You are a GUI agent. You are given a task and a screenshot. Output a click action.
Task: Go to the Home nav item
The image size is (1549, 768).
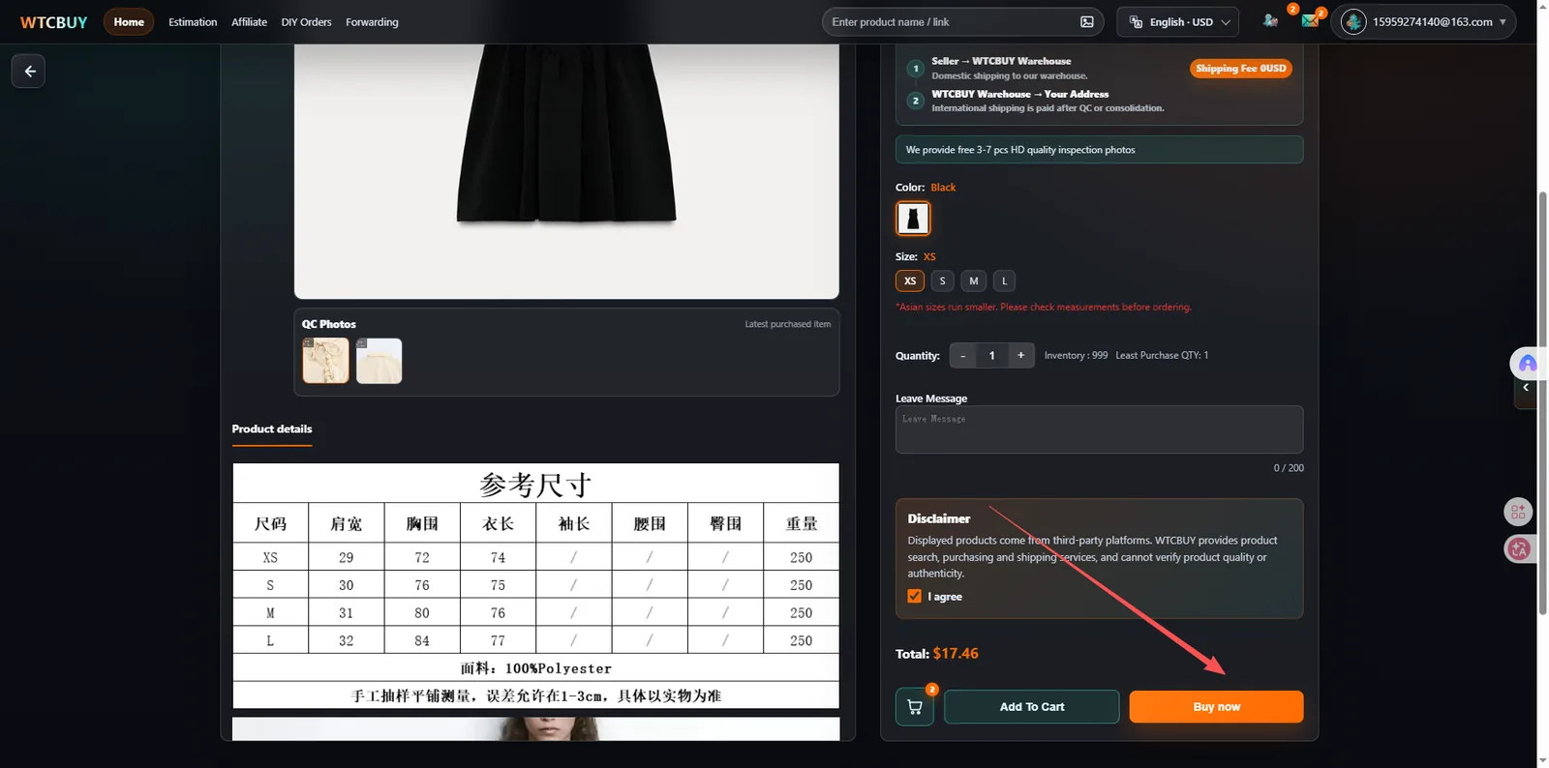tap(129, 22)
